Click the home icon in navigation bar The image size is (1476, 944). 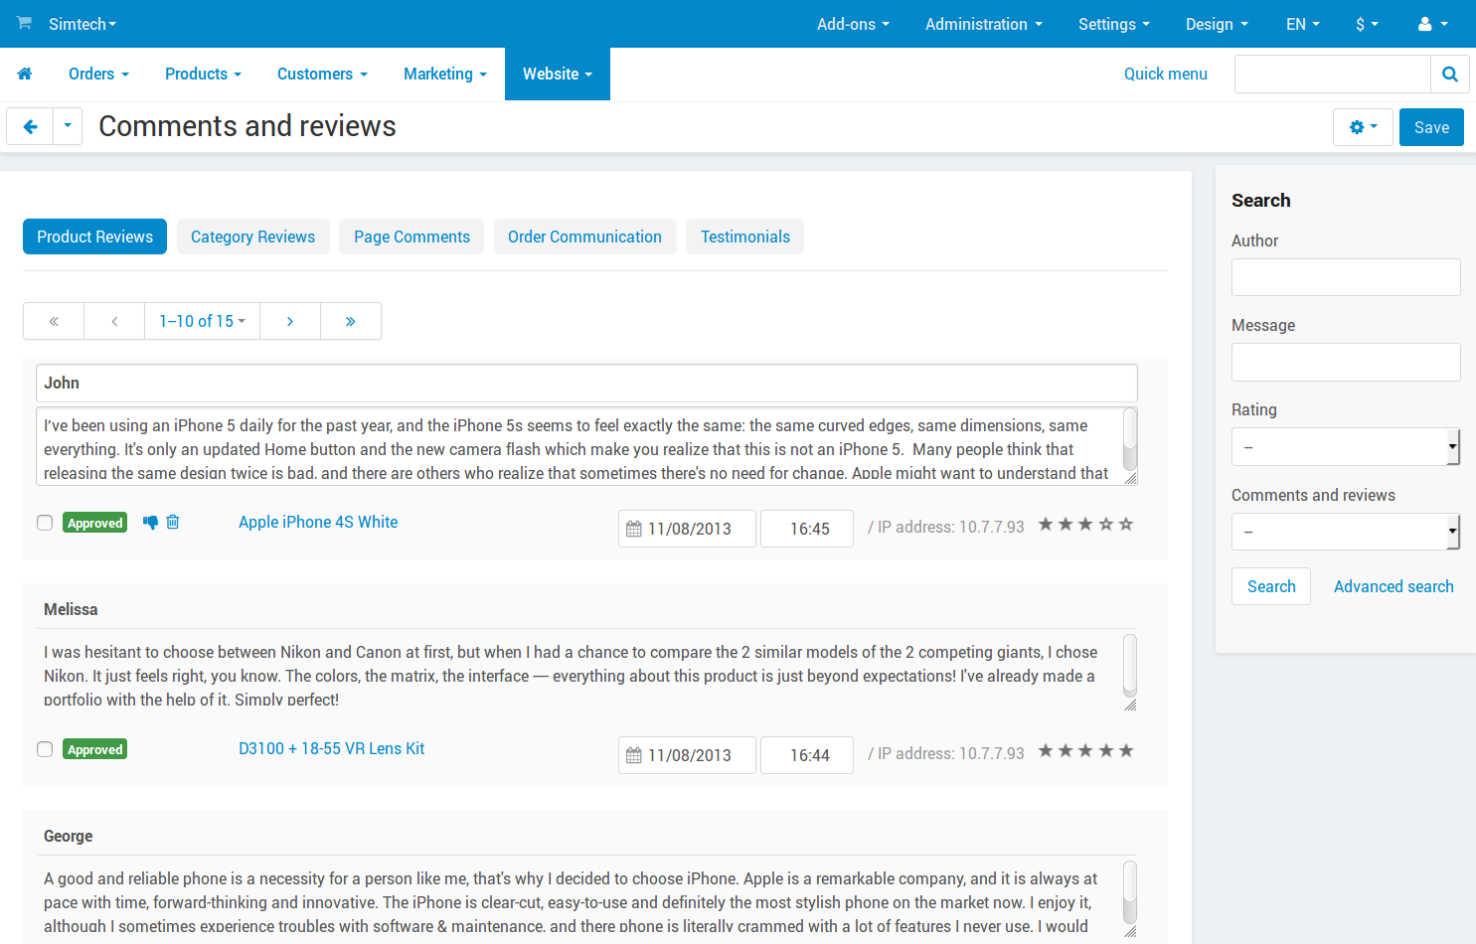(x=25, y=74)
